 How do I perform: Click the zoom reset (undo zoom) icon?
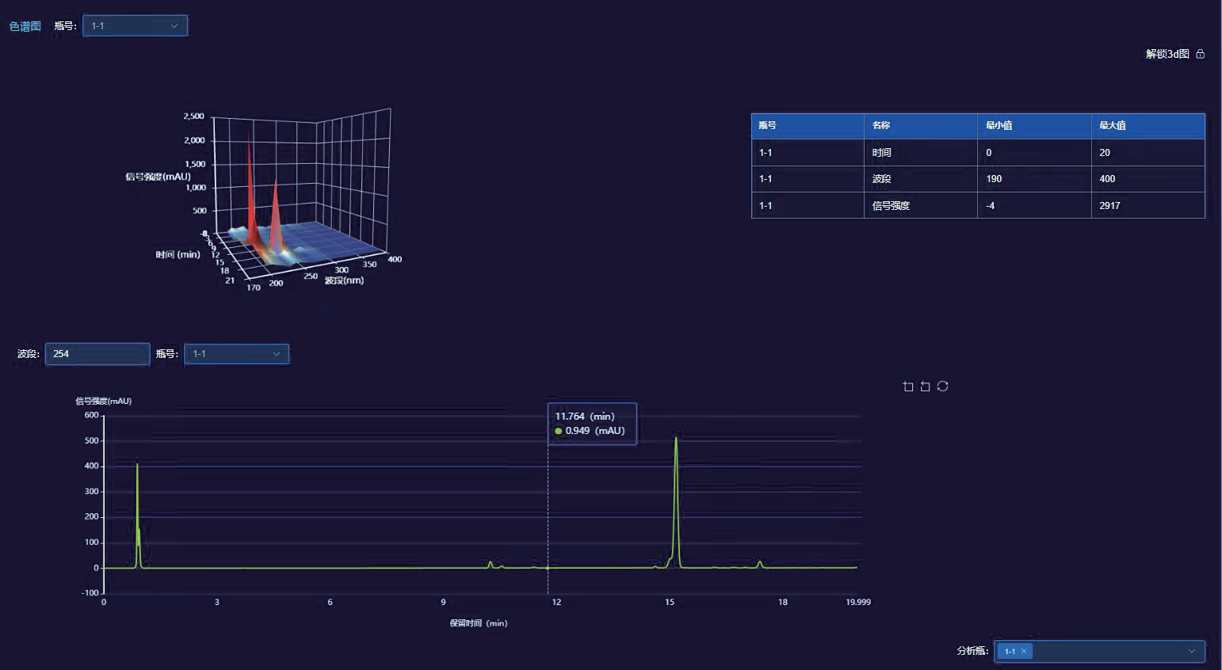pyautogui.click(x=925, y=386)
